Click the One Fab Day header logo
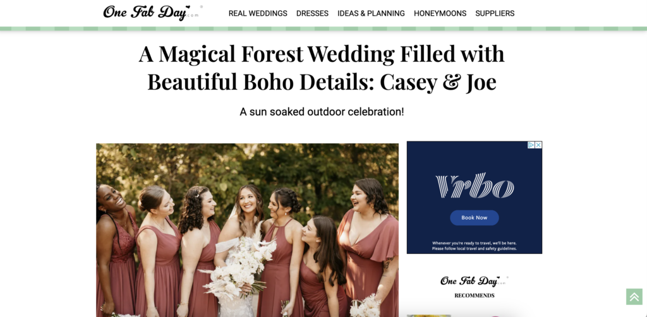 point(151,13)
